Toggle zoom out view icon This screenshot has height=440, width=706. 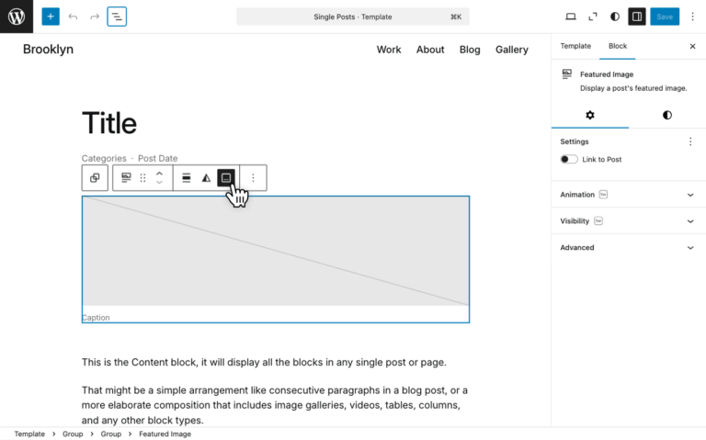[x=593, y=17]
